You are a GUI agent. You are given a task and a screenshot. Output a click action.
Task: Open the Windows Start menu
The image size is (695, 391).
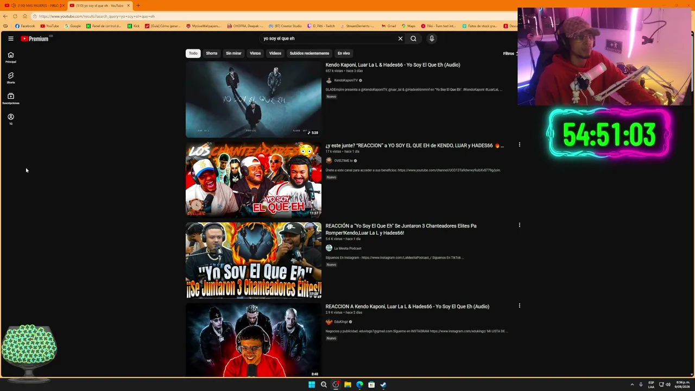(x=312, y=384)
